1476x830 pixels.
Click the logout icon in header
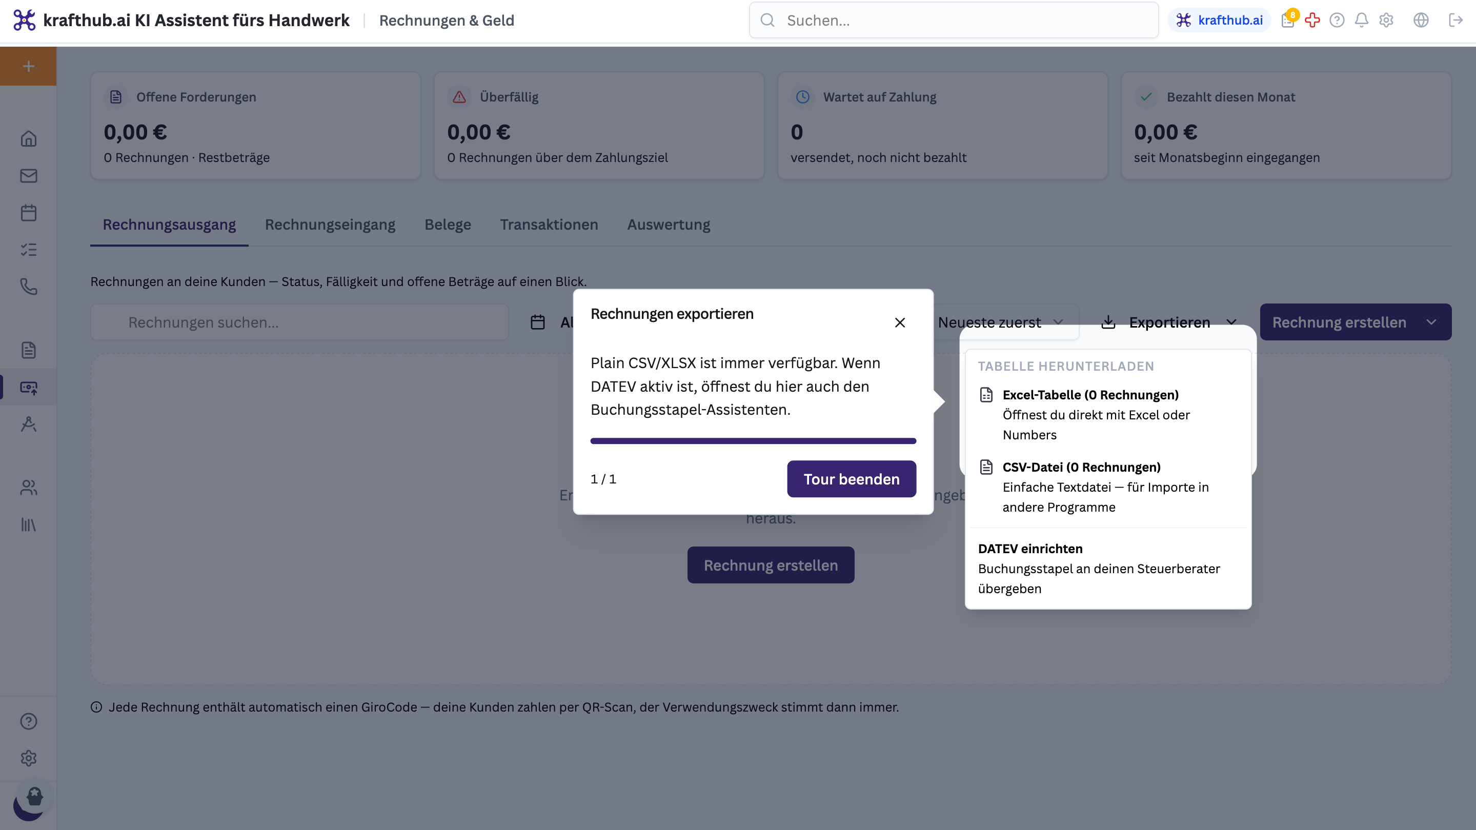pos(1456,20)
